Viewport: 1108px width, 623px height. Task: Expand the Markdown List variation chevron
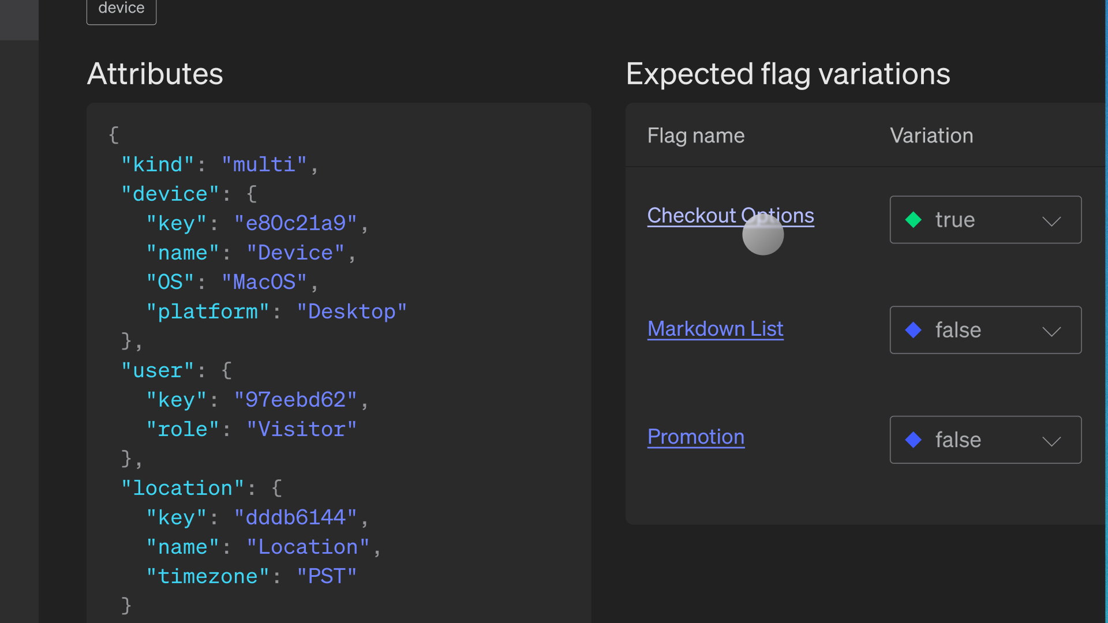point(1051,331)
